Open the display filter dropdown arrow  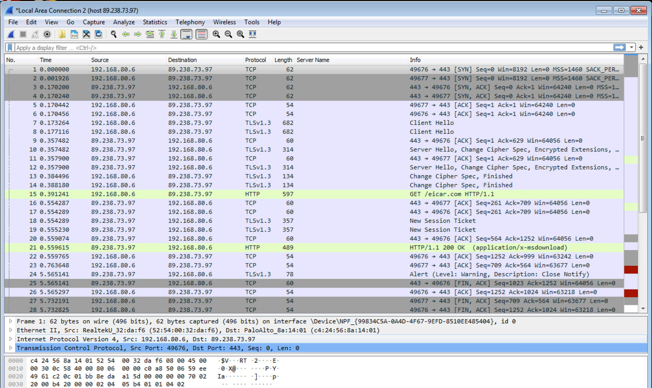pos(631,47)
